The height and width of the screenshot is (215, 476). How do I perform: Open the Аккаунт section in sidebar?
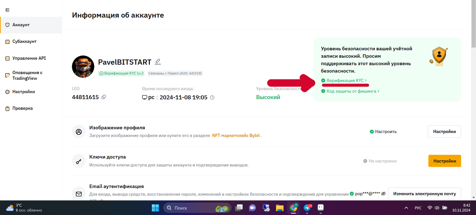[x=31, y=25]
